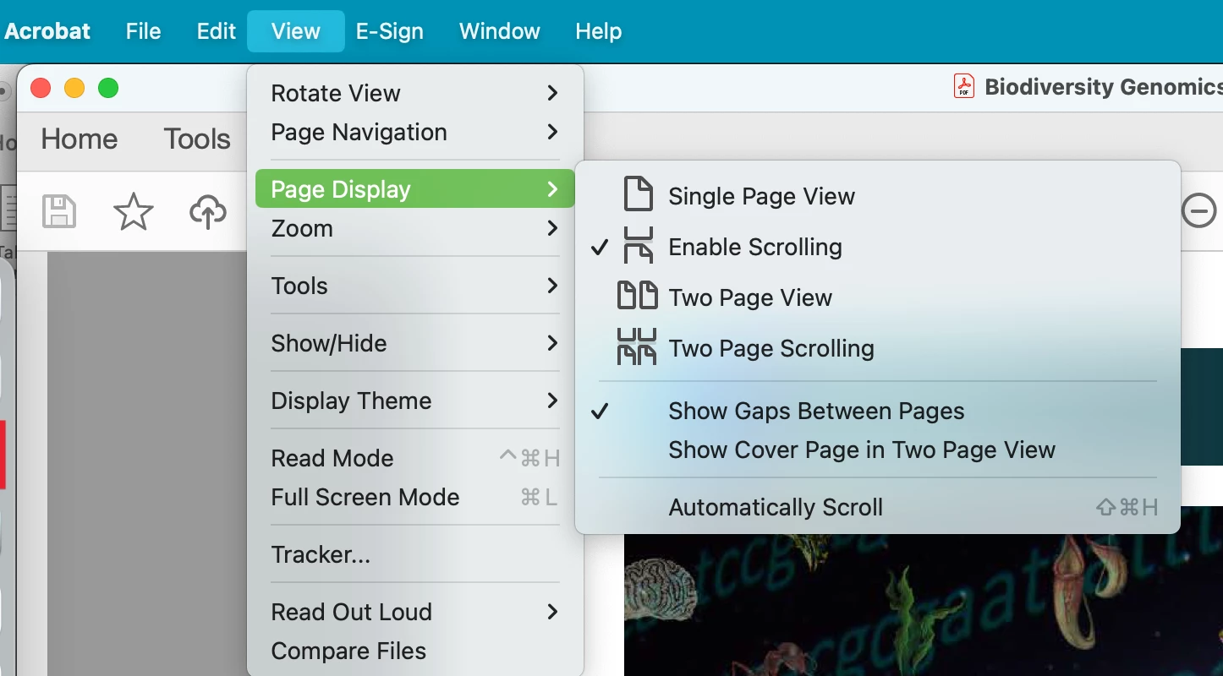The image size is (1223, 676).
Task: Click the PDF file icon in title bar
Action: (964, 86)
